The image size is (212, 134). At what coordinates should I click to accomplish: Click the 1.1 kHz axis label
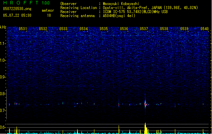click(x=3, y=44)
